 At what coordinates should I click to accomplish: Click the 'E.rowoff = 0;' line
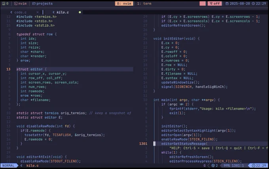click(x=174, y=52)
